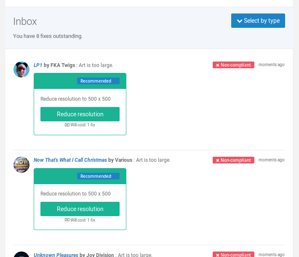Click the Inbox heading
Viewport: 299px width, 257px height.
25,21
